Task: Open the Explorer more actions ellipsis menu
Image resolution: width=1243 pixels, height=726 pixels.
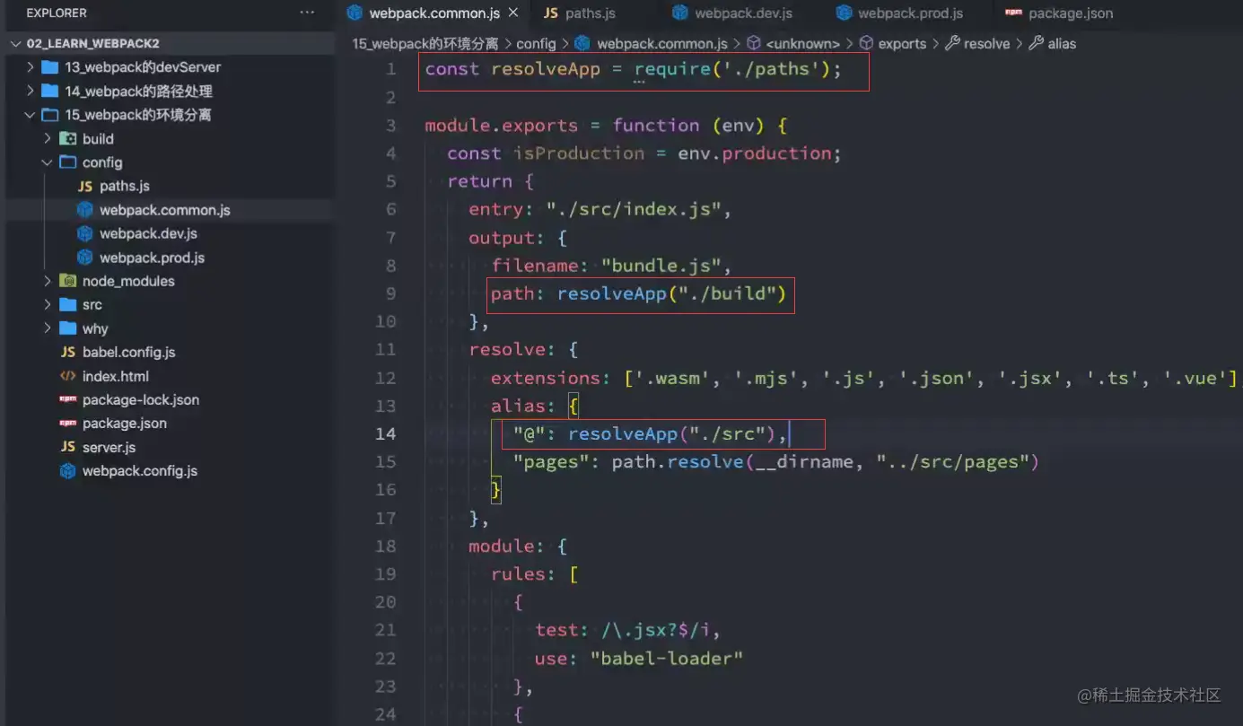Action: (x=308, y=13)
